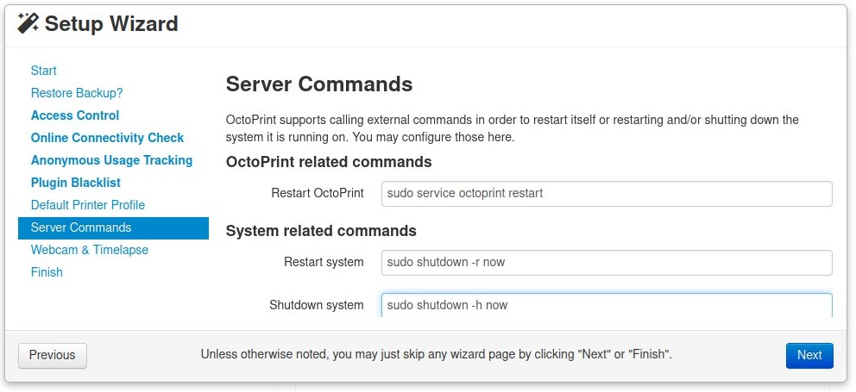Switch to Anonymous Usage Tracking step
This screenshot has height=392, width=856.
point(111,160)
